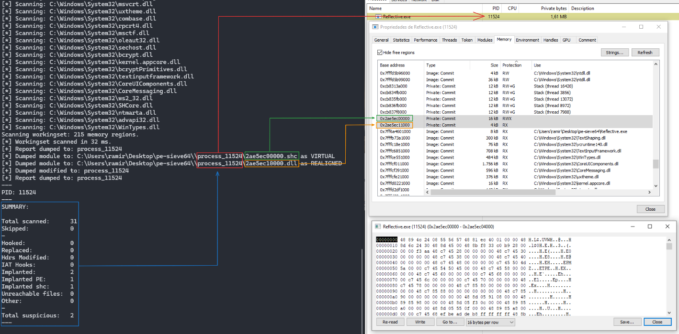Click the Save... button in hex viewer

pos(627,322)
